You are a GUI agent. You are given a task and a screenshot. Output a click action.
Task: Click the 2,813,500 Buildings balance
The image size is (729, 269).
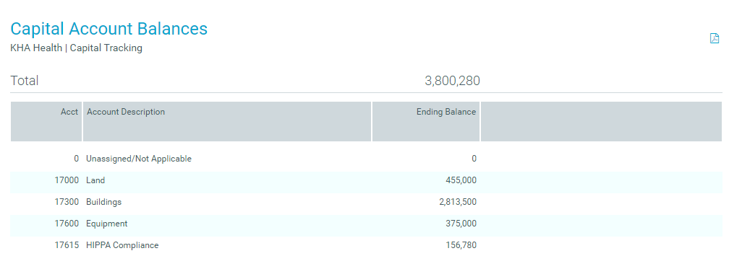pyautogui.click(x=458, y=202)
